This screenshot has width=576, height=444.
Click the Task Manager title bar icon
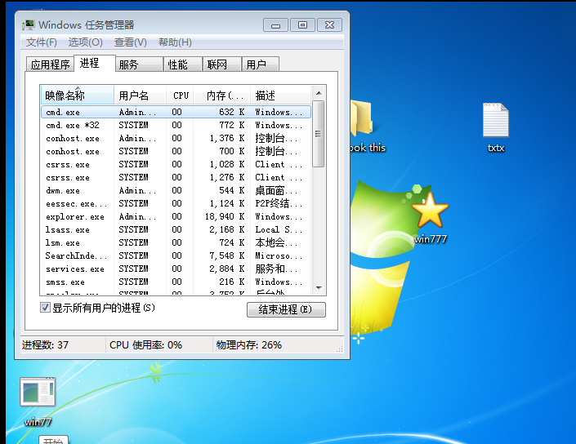coord(29,25)
